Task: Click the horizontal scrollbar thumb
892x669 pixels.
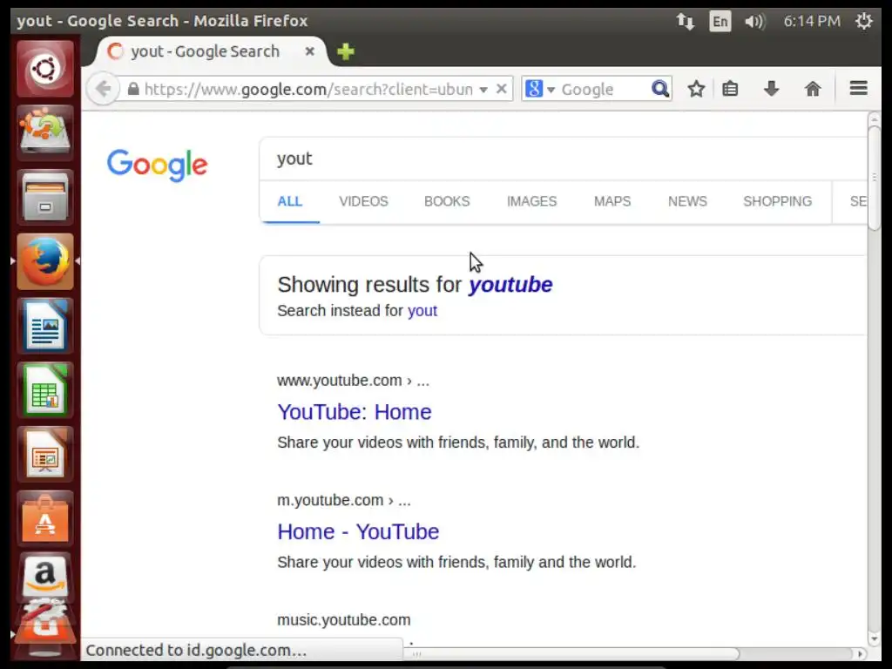Action: pyautogui.click(x=571, y=653)
